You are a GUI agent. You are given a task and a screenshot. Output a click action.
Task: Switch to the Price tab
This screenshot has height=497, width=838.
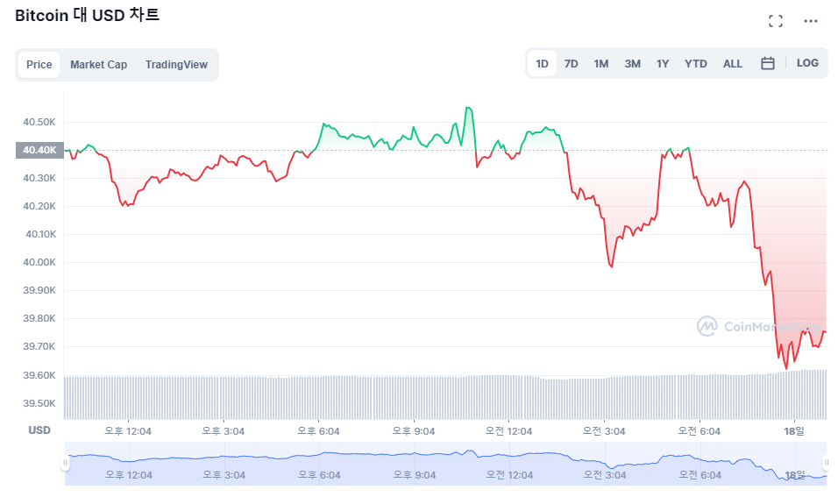(39, 65)
